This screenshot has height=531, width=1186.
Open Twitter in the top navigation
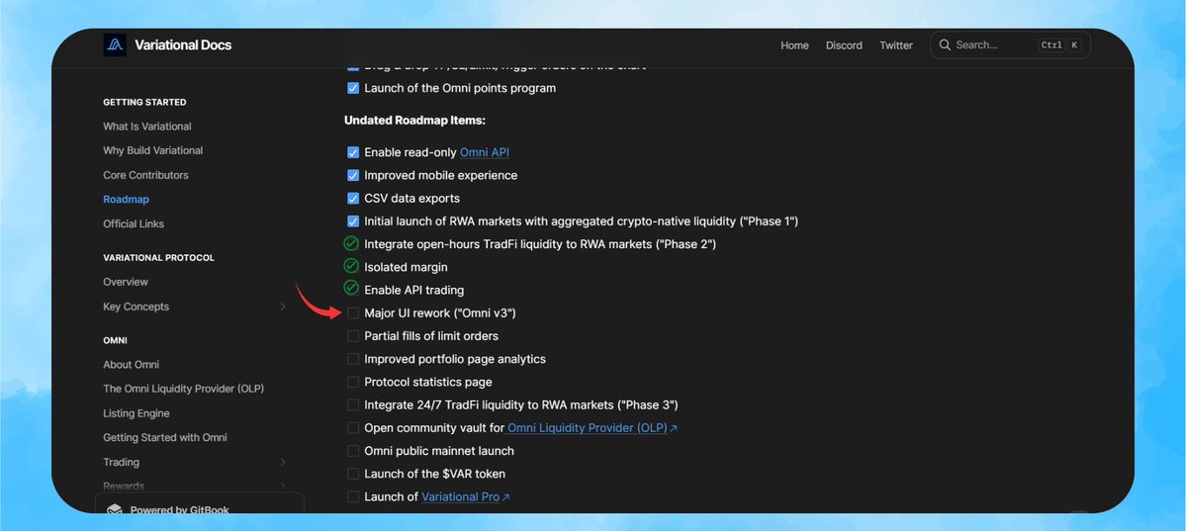tap(896, 45)
